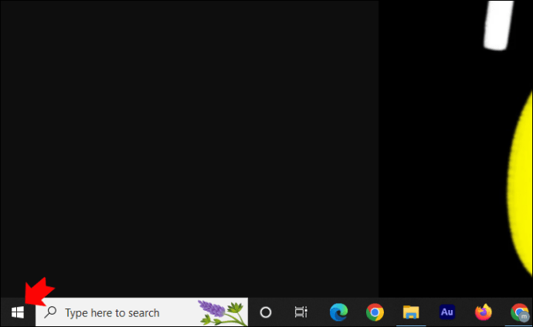533x327 pixels.
Task: Open File Explorer from the taskbar
Action: [x=411, y=312]
